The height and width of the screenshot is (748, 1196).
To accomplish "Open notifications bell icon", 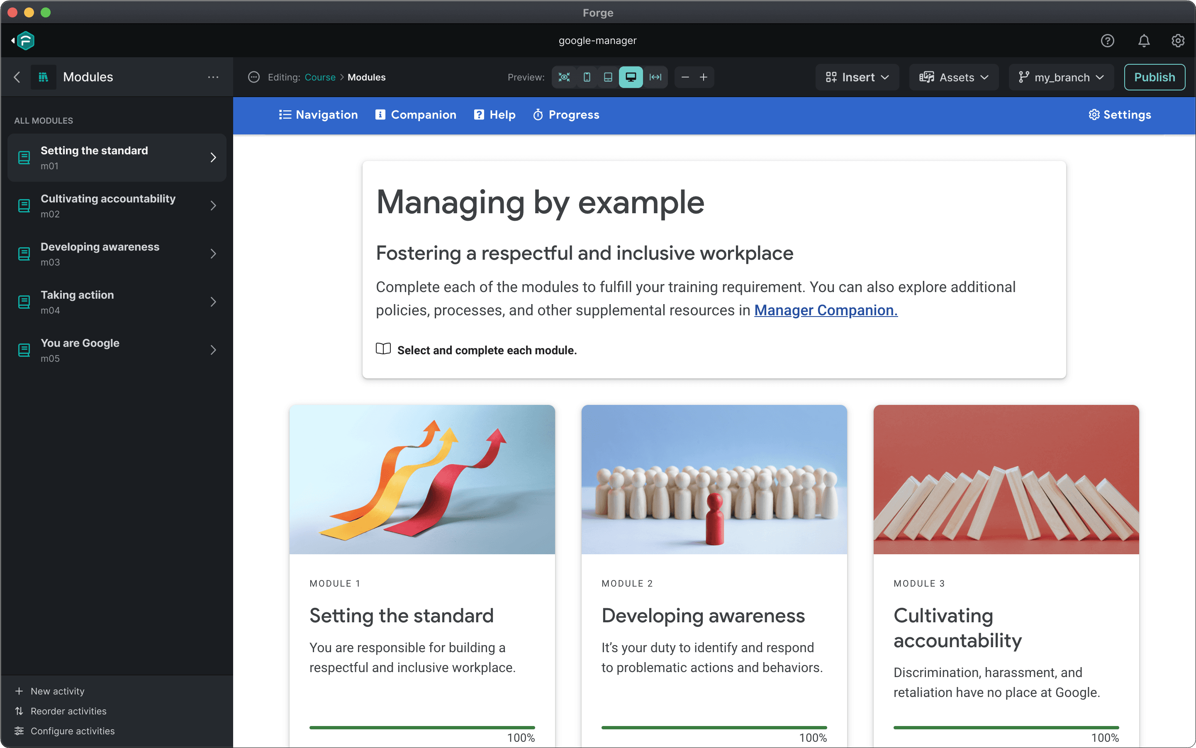I will [1144, 41].
